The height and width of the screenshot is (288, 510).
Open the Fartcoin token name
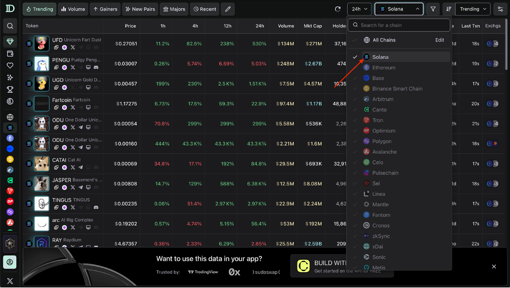[x=62, y=100]
